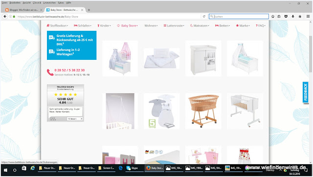Open the Bearbeiten menu
Screen dimensions: 313x177
(15, 3)
